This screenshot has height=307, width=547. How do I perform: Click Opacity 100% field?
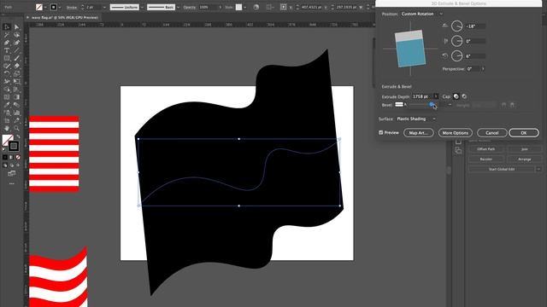[x=209, y=7]
